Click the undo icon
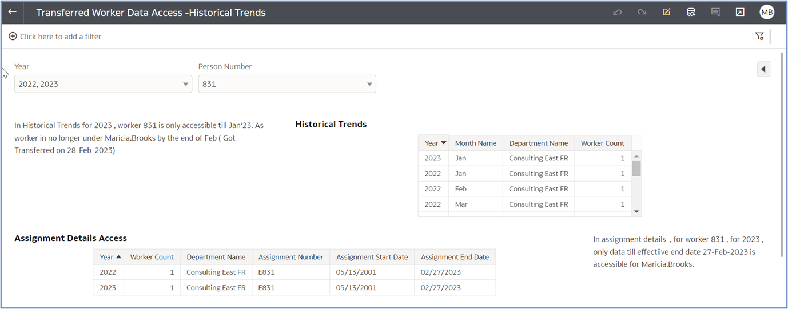This screenshot has height=309, width=788. pos(617,12)
